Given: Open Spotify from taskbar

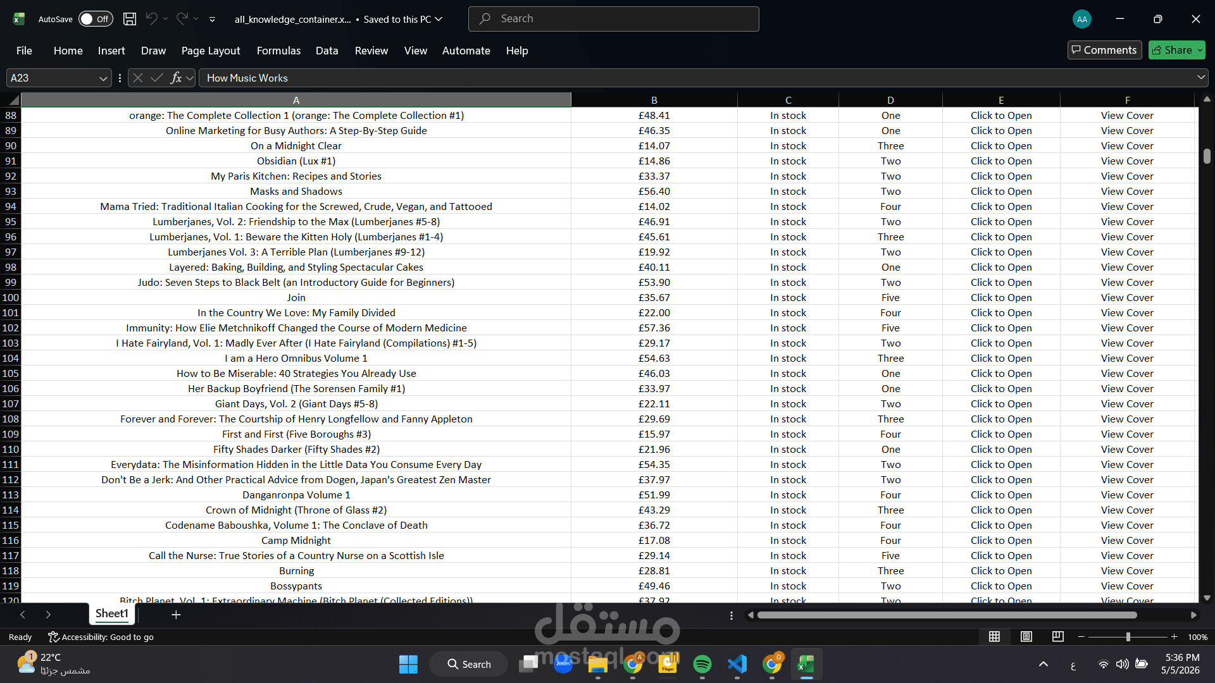Looking at the screenshot, I should pyautogui.click(x=702, y=664).
